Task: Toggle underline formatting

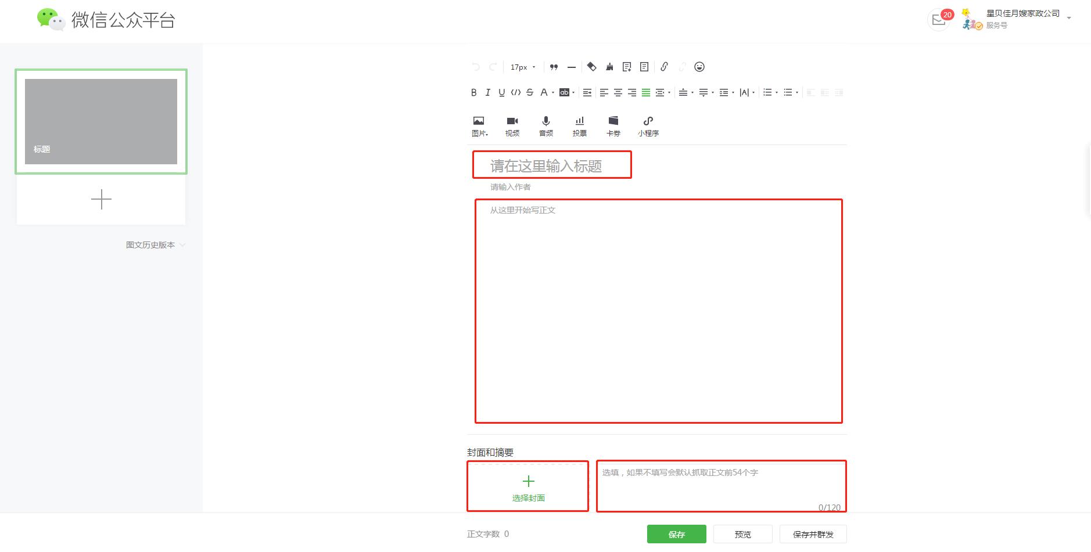Action: coord(501,92)
